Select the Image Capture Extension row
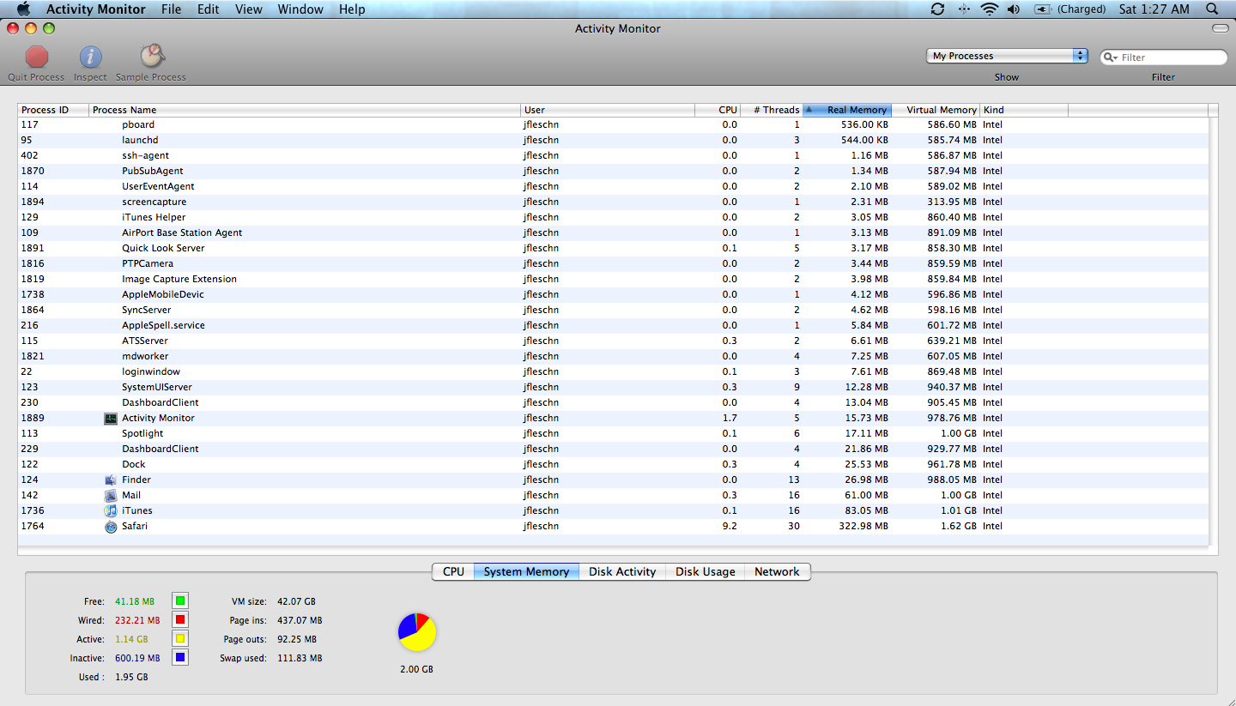This screenshot has width=1236, height=706. tap(613, 280)
